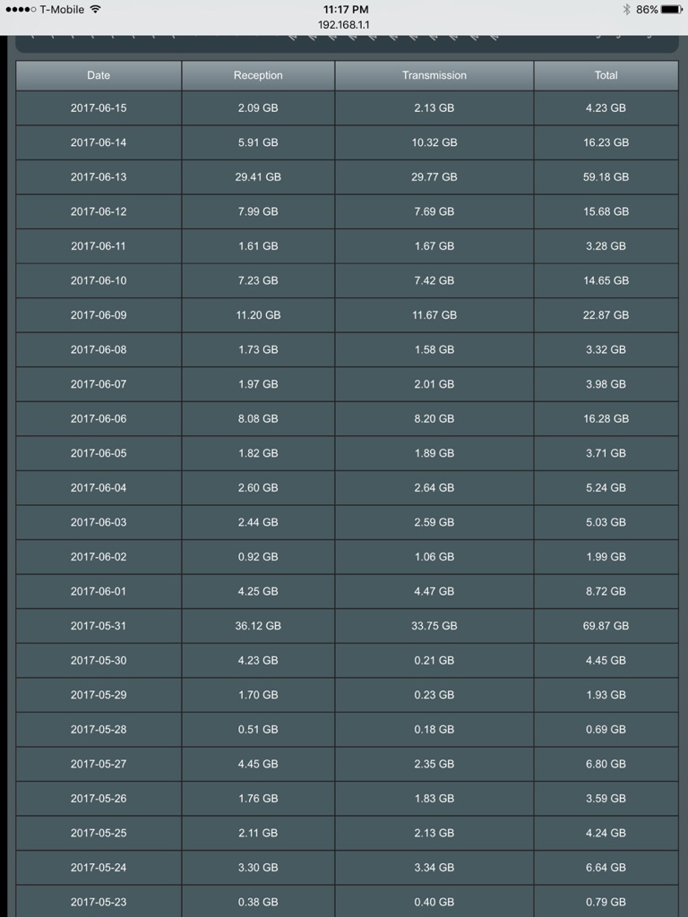Click the 22.87 GB total value
The image size is (688, 917).
tap(606, 315)
